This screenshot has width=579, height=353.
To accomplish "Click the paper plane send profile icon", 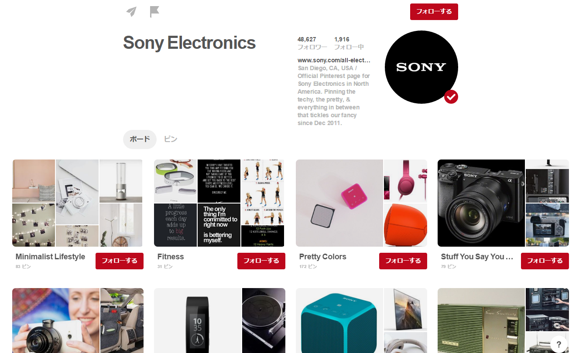I will (x=131, y=12).
